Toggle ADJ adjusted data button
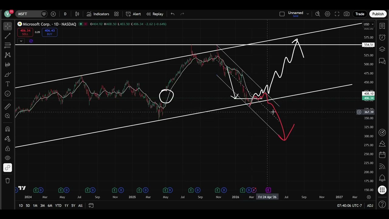389x219 pixels. coord(370,206)
